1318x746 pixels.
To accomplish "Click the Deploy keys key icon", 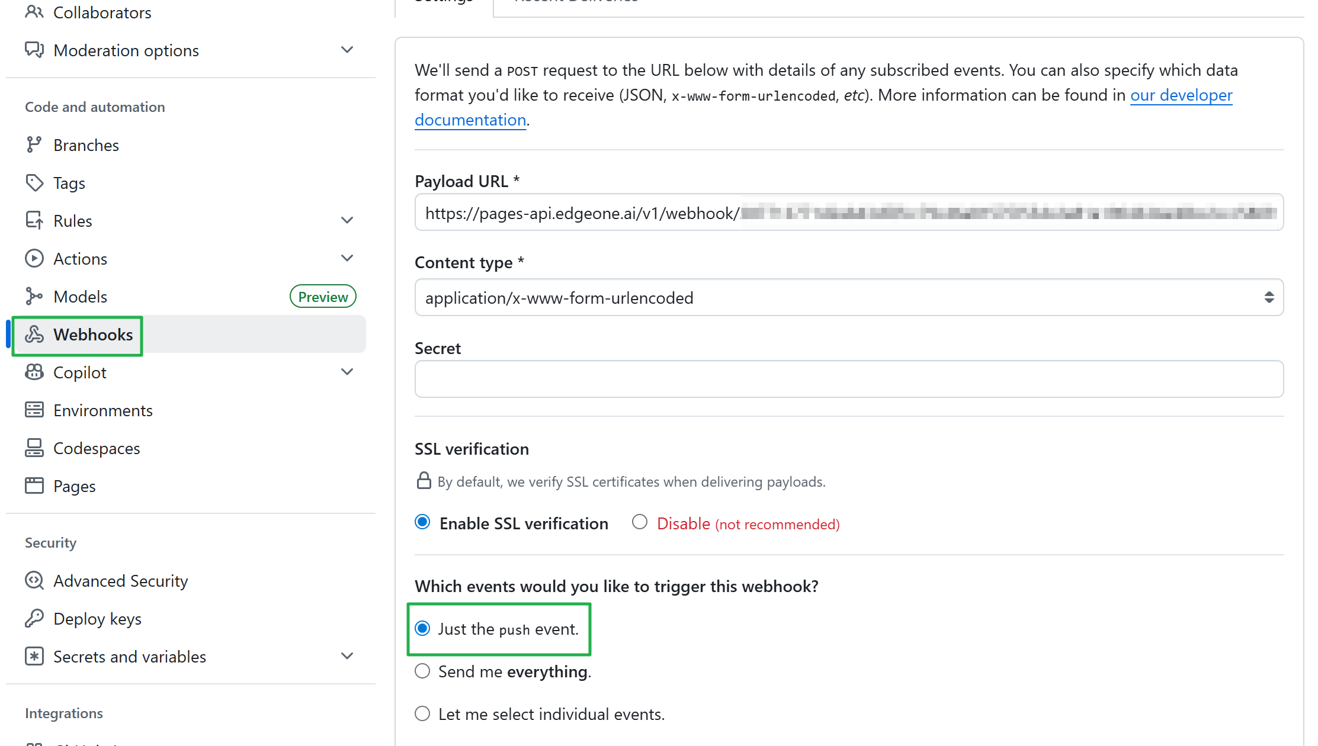I will (x=34, y=618).
